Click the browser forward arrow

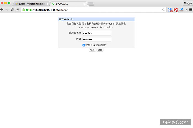coord(7,10)
